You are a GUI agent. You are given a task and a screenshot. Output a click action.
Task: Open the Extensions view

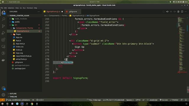(3, 40)
